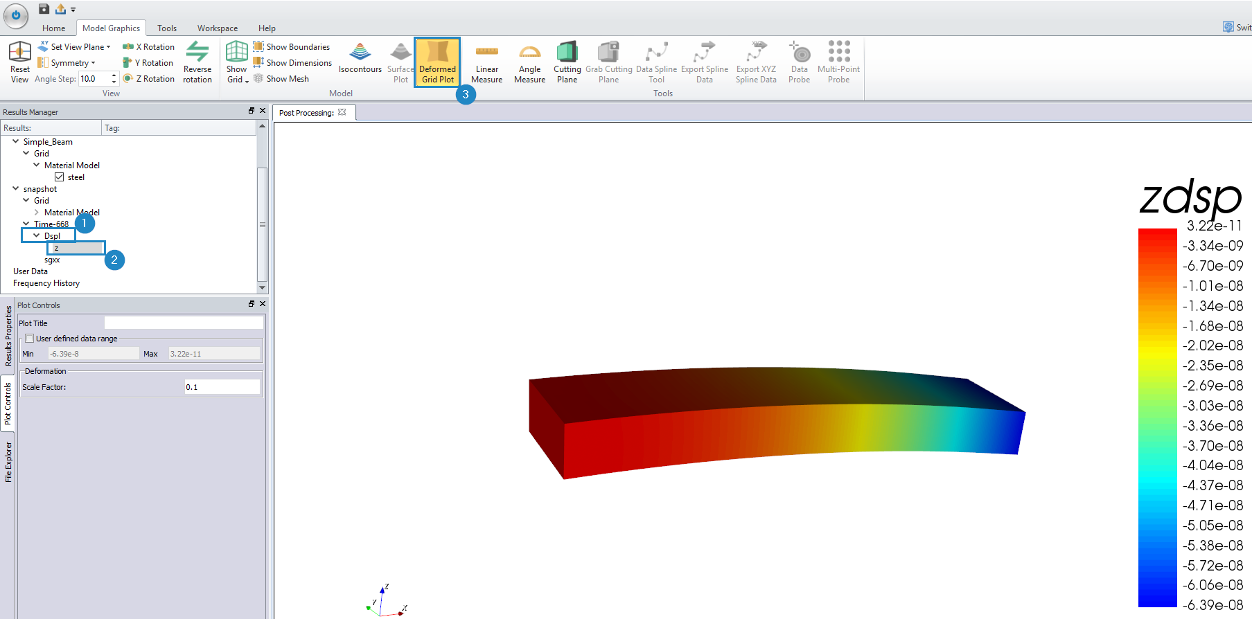Collapse the Dspl tree node

tap(37, 235)
